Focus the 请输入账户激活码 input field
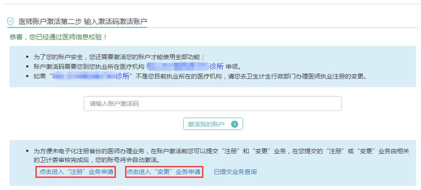421x190 pixels. coord(213,104)
